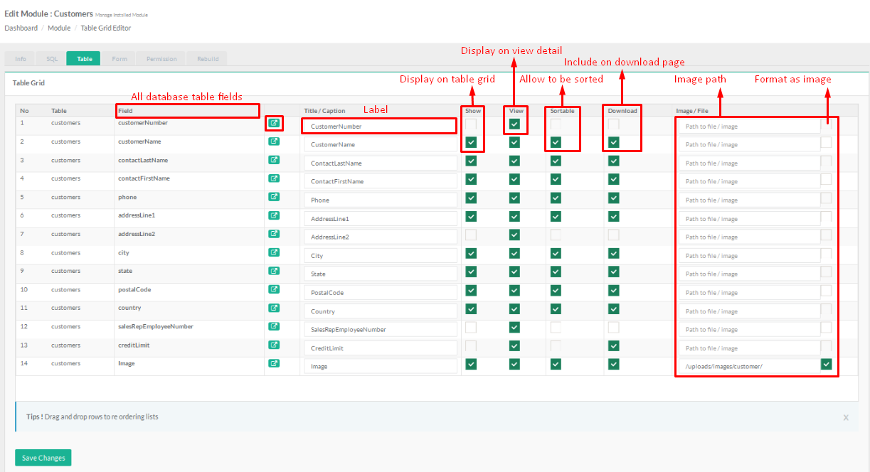870x472 pixels.
Task: Switch to the SQL tab
Action: coord(52,59)
